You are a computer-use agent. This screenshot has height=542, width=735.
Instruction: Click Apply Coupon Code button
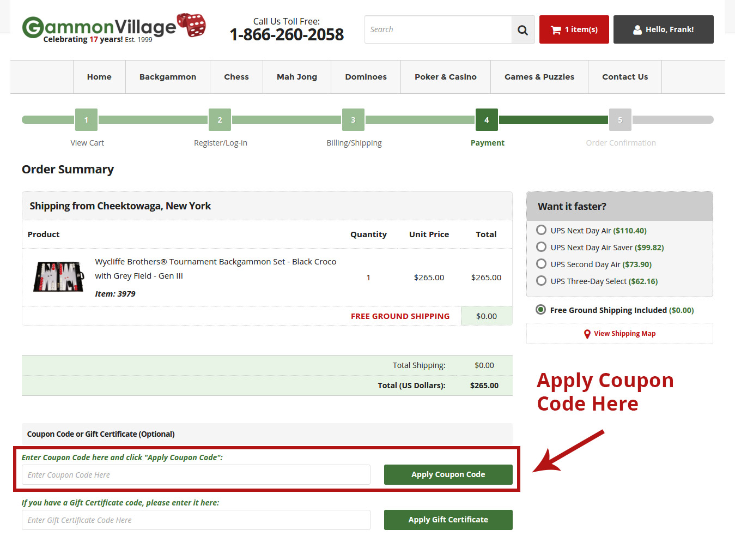[448, 475]
